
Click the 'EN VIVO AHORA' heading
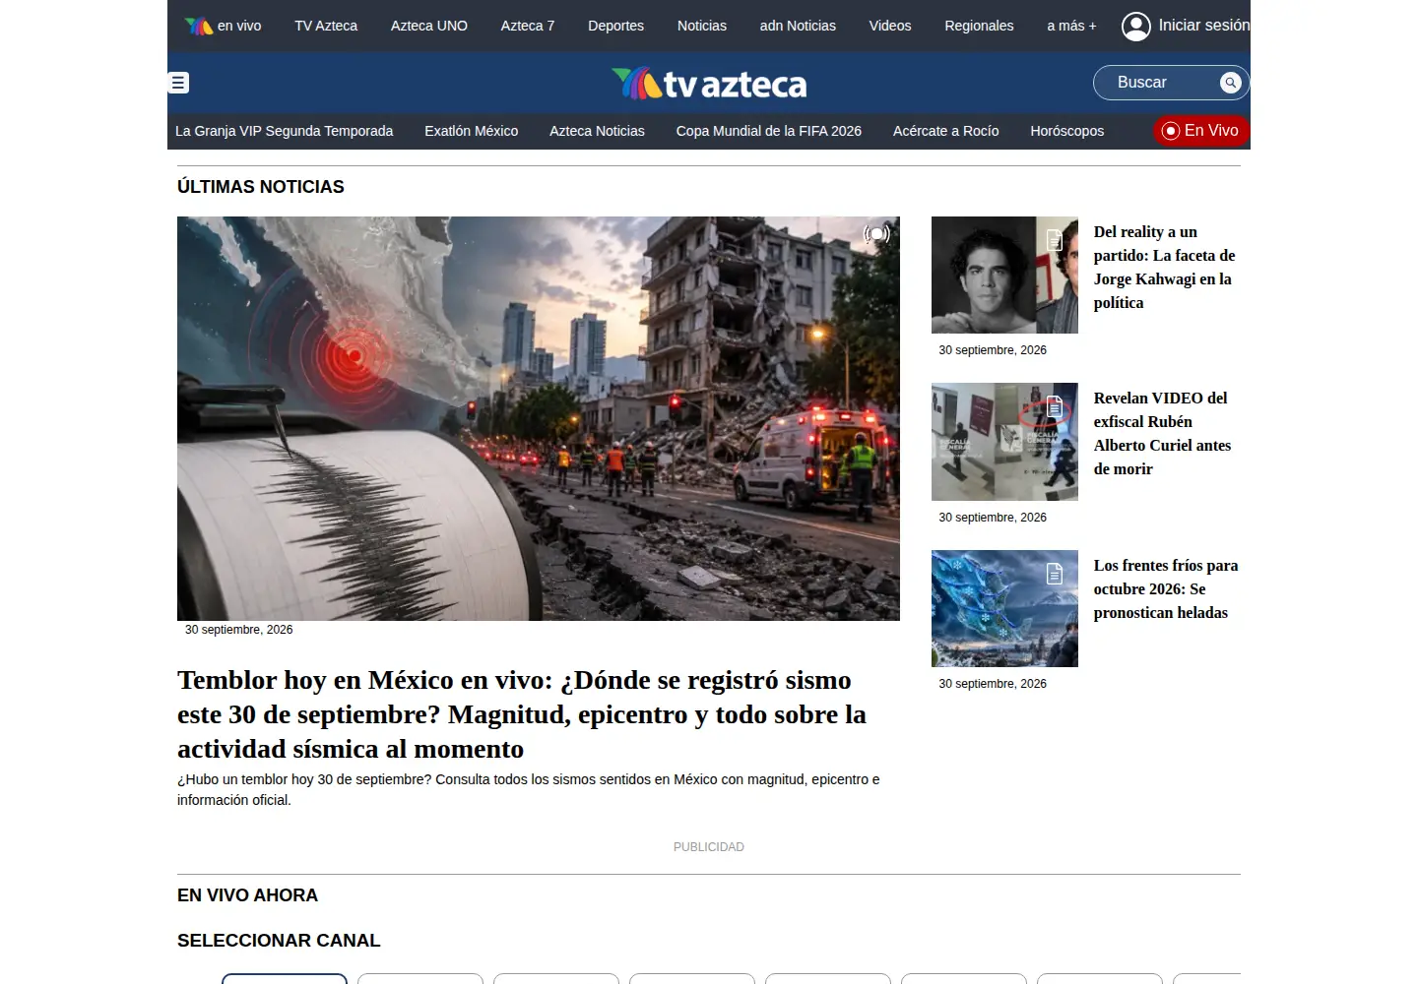[x=247, y=895]
